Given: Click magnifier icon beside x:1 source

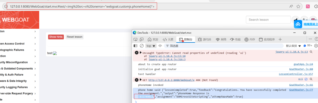Looking at the screenshot, I should click(x=311, y=79).
